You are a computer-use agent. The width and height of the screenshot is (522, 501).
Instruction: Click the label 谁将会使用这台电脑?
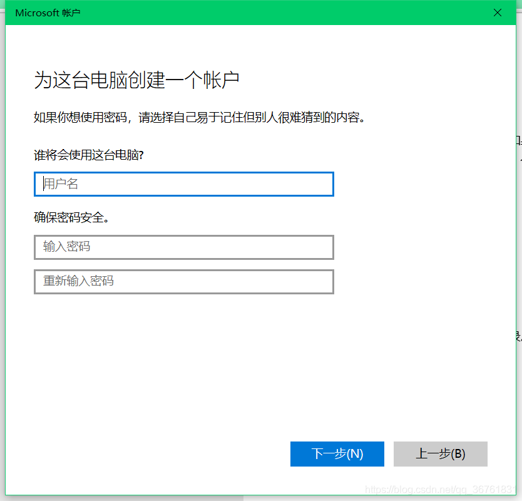coord(89,155)
